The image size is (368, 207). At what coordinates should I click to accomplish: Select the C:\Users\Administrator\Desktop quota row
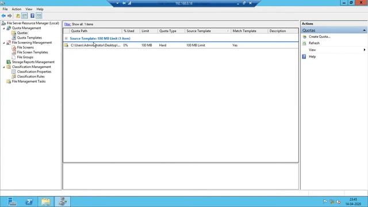pyautogui.click(x=181, y=45)
